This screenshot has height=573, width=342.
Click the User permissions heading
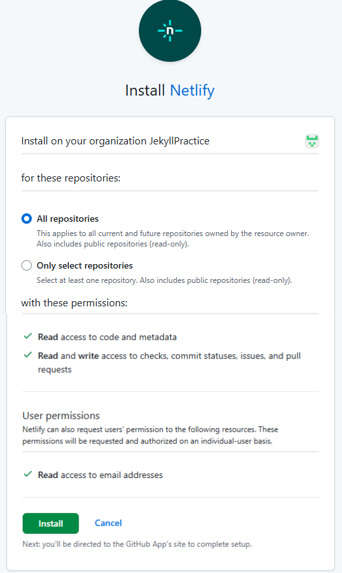pos(61,416)
